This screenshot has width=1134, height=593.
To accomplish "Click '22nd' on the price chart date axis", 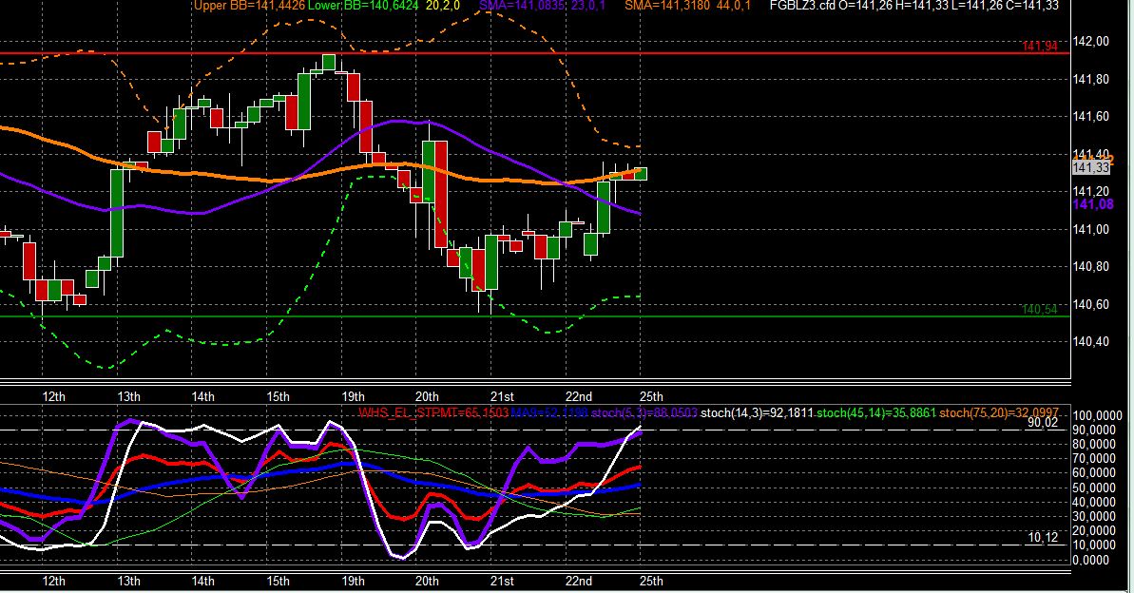I will (579, 396).
